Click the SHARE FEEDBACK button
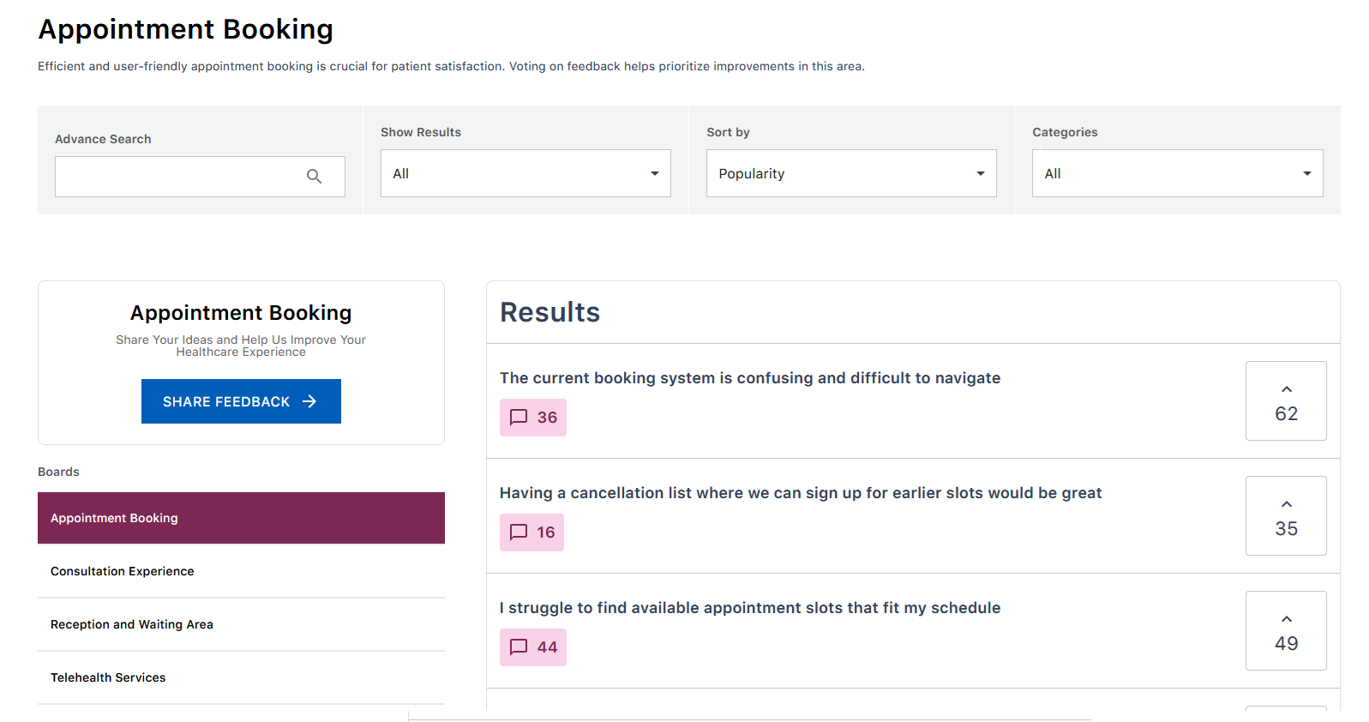This screenshot has height=722, width=1369. [241, 401]
